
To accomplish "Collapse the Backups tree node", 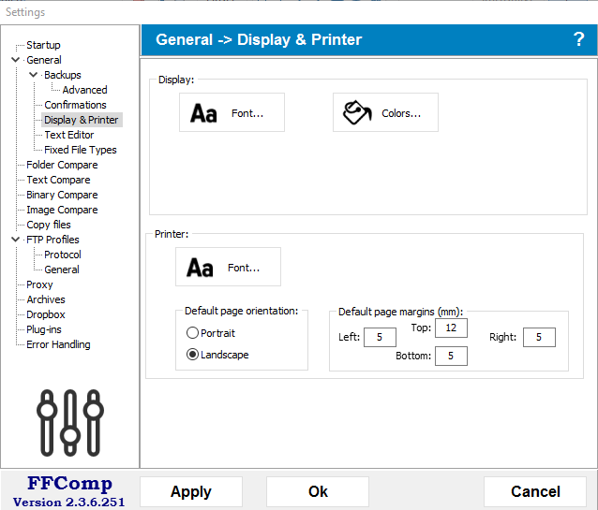I will coord(34,75).
